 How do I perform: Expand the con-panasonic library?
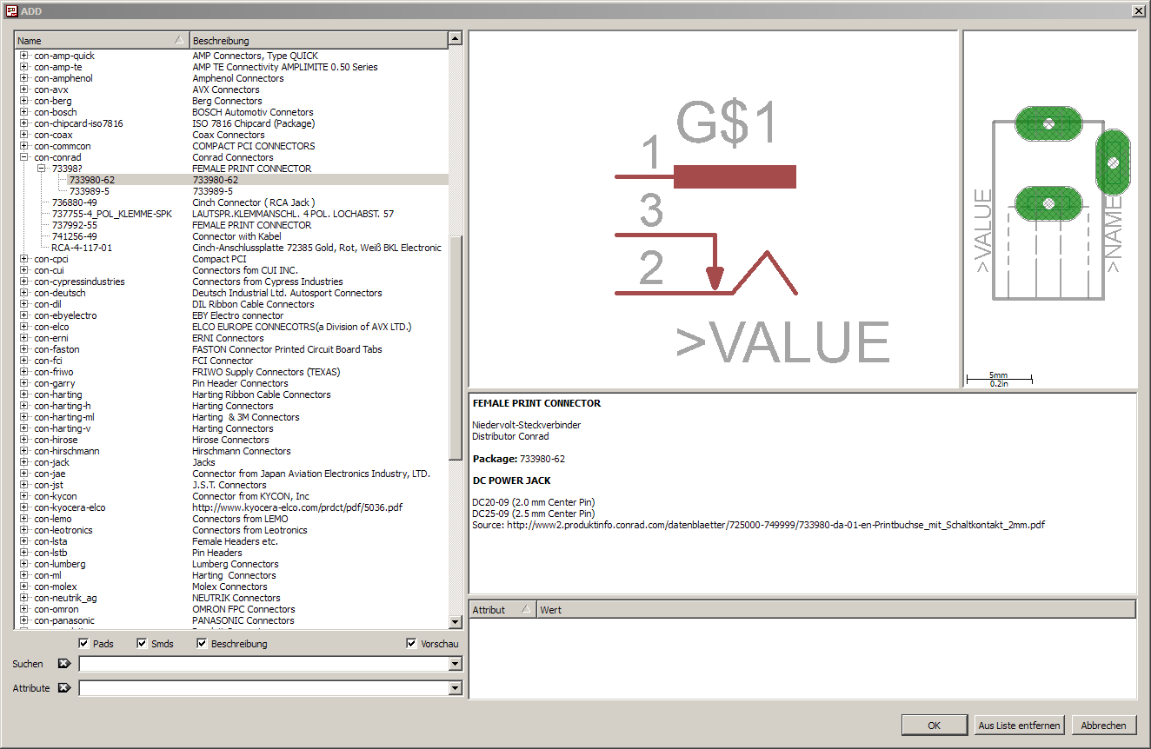[x=24, y=620]
